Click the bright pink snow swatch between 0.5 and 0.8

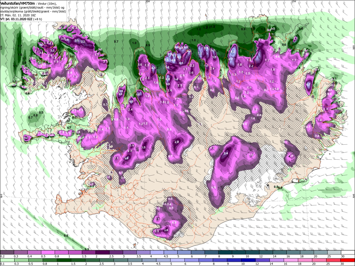coord(48,252)
